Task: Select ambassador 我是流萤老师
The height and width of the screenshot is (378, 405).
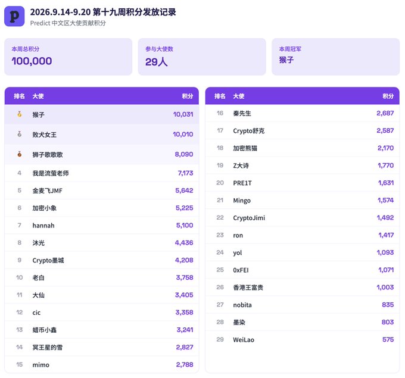Action: [51, 173]
